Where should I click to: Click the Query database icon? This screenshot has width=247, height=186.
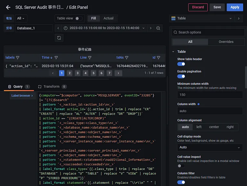point(10,87)
